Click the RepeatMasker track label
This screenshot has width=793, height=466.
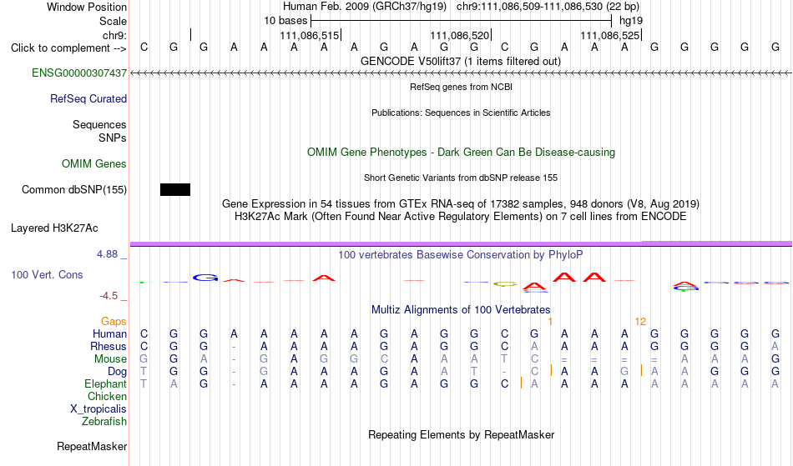coord(92,446)
